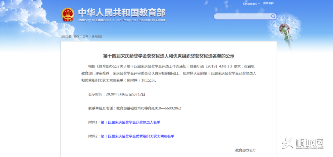Image resolution: width=333 pixels, height=157 pixels.
Task: Click the 教育部办公厅 signature text
Action: (246, 150)
